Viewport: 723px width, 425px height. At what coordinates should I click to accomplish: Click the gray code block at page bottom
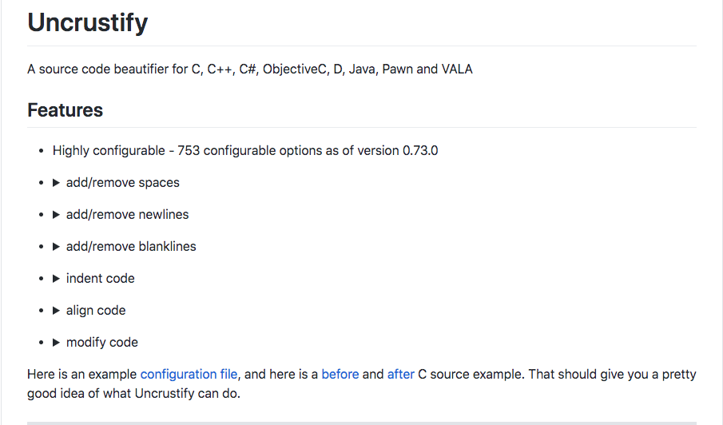[361, 423]
